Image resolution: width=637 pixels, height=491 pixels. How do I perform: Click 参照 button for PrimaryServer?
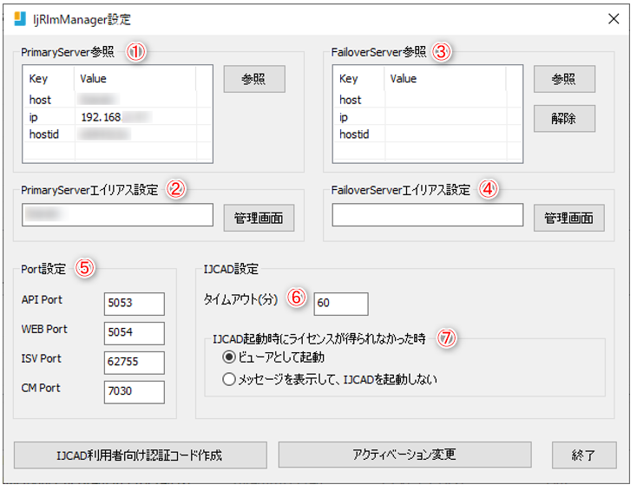point(254,79)
